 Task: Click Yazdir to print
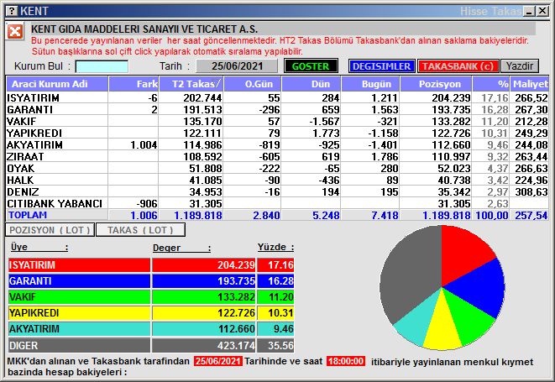click(520, 66)
